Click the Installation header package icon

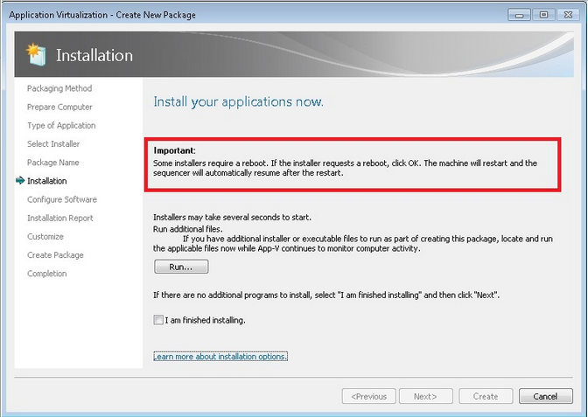pyautogui.click(x=33, y=54)
